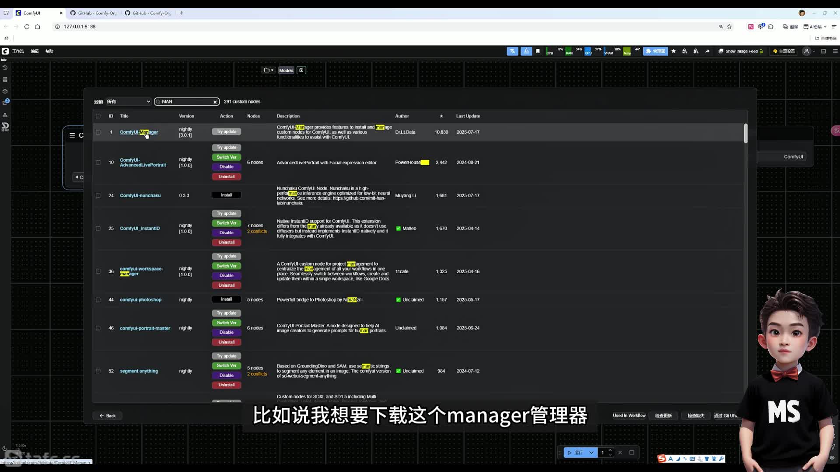Open the folder dropdown next to Models
The width and height of the screenshot is (840, 472).
click(x=269, y=70)
